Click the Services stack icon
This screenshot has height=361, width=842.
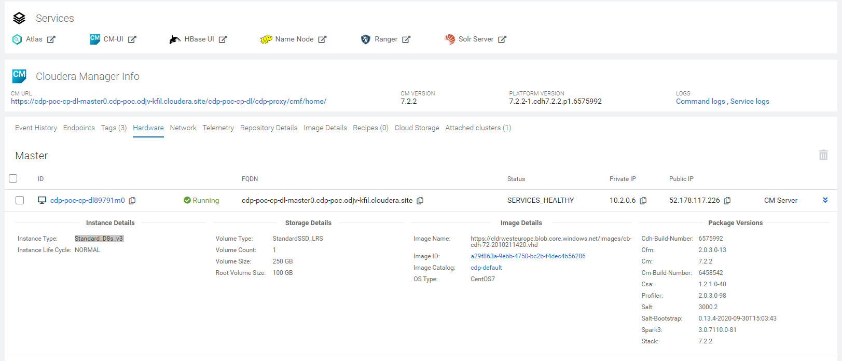point(19,18)
